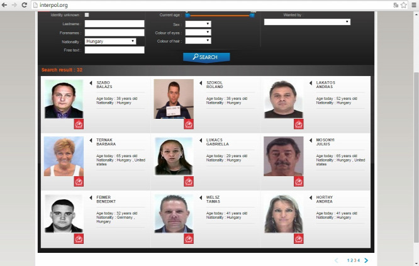Open the Colour of eyes dropdown
Image resolution: width=419 pixels, height=266 pixels.
(198, 32)
